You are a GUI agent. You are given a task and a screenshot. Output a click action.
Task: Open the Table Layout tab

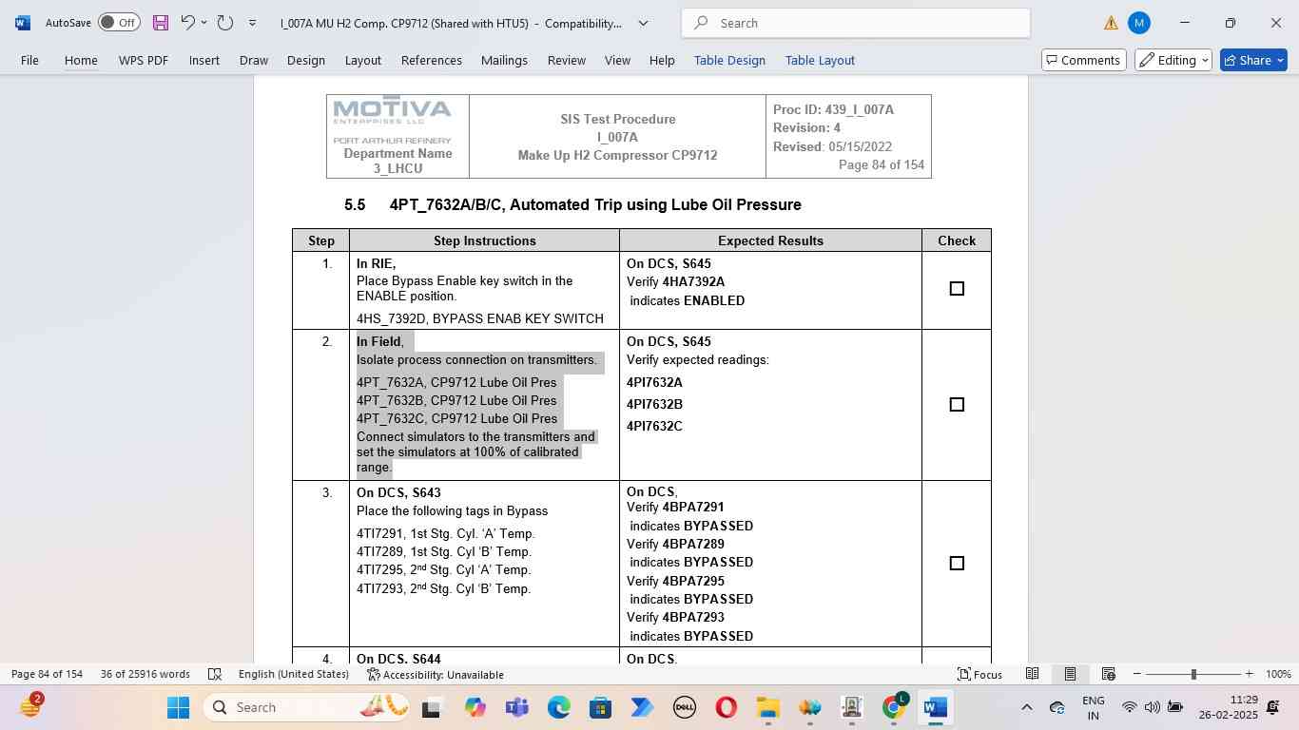click(x=820, y=60)
